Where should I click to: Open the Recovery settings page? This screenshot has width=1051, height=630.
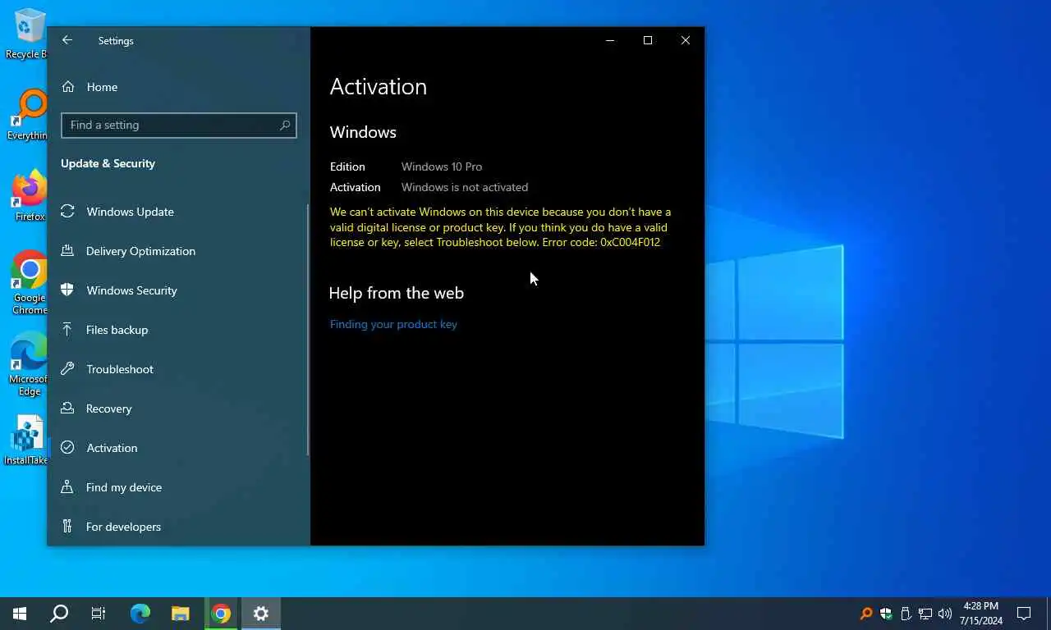coord(179,409)
